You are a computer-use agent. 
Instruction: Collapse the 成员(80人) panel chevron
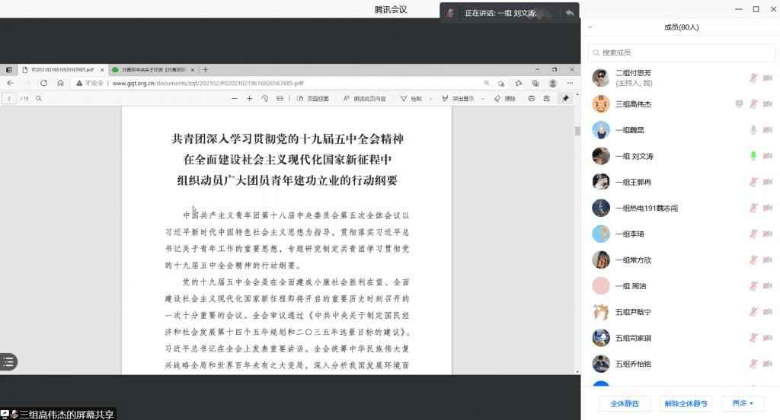591,27
